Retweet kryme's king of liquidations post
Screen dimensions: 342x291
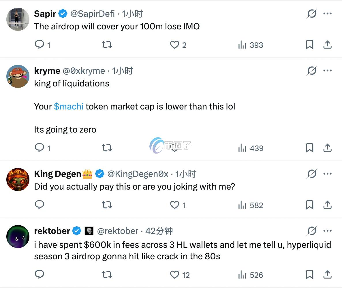pos(107,148)
